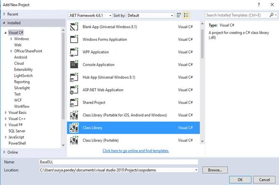Click the Class Library (Portable) icon
This screenshot has height=185, width=279.
click(74, 140)
